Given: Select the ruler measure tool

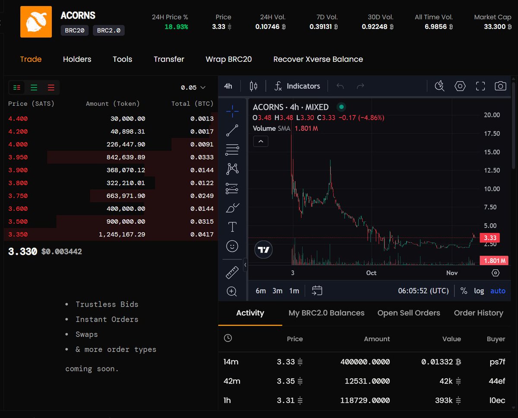Looking at the screenshot, I should pyautogui.click(x=232, y=272).
